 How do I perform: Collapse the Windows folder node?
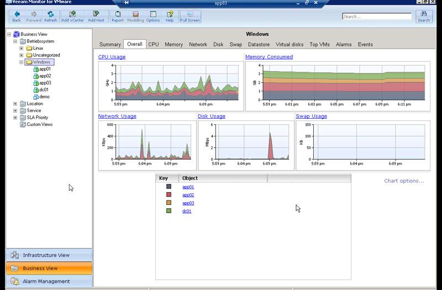[22, 62]
